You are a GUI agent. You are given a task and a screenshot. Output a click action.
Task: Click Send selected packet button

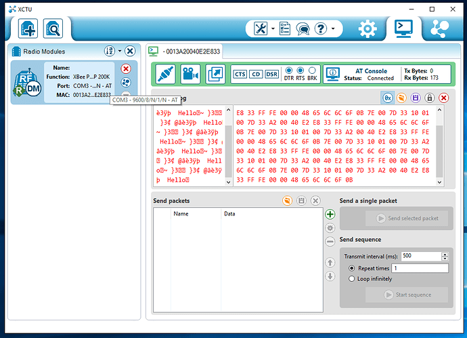click(x=407, y=218)
